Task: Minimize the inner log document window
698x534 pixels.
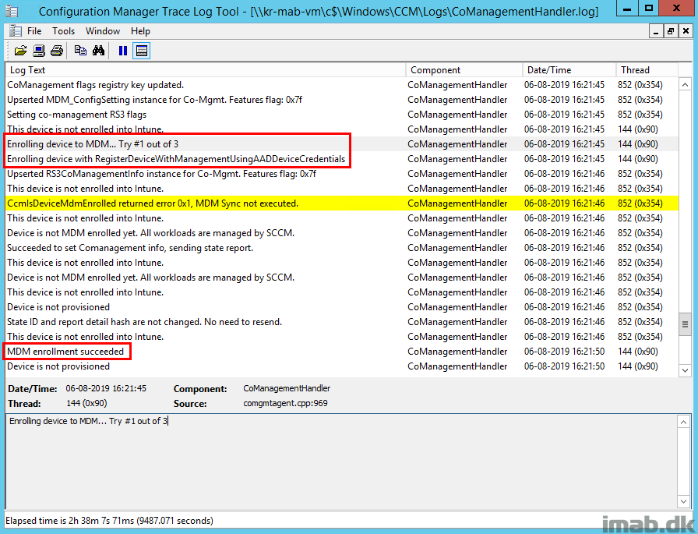Action: point(655,31)
